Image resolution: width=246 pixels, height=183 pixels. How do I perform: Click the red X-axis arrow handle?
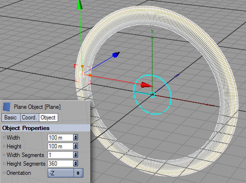point(147,85)
